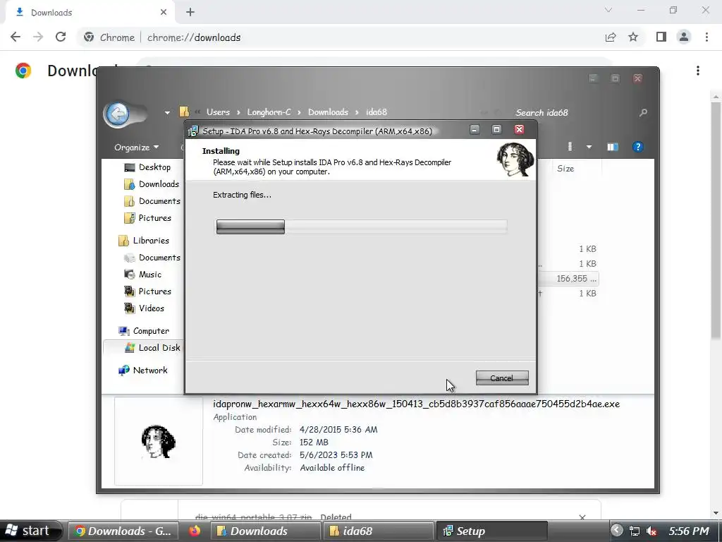Viewport: 722px width, 542px height.
Task: Toggle Chrome side panel icon
Action: tap(661, 37)
